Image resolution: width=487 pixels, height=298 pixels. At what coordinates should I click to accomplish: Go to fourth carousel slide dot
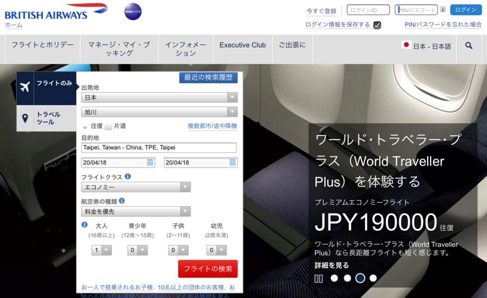(x=373, y=278)
